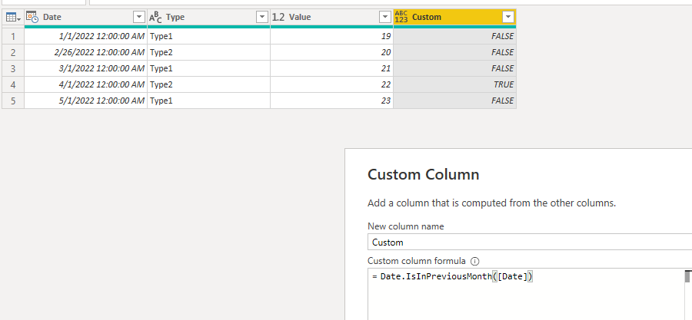Select row number 2
Screen dimensions: 692x320
click(13, 52)
